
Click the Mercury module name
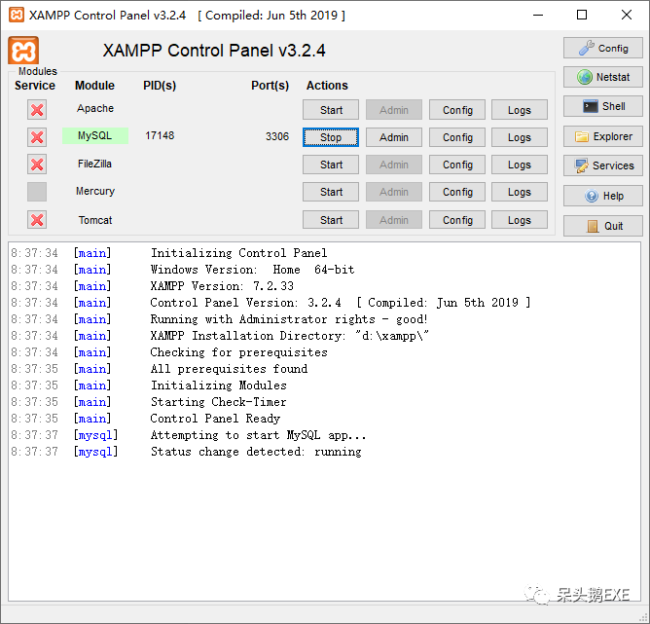[95, 191]
